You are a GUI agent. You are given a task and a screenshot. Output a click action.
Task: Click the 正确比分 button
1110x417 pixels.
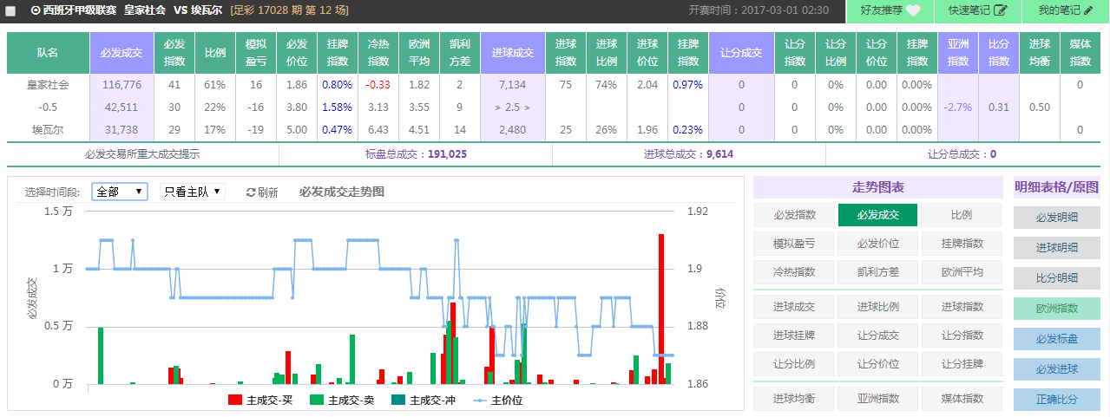[x=1056, y=400]
